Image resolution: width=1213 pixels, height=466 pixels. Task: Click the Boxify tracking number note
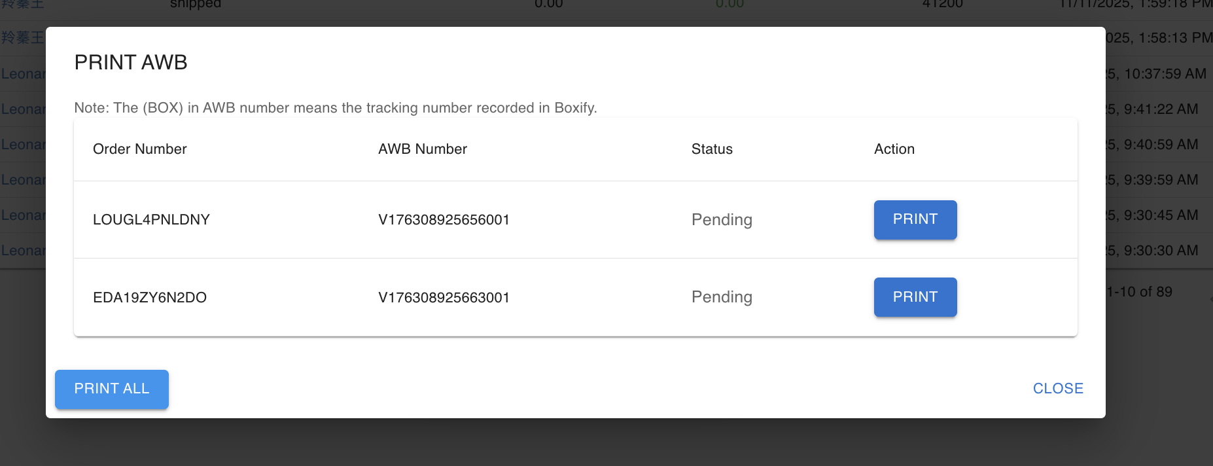coord(335,108)
